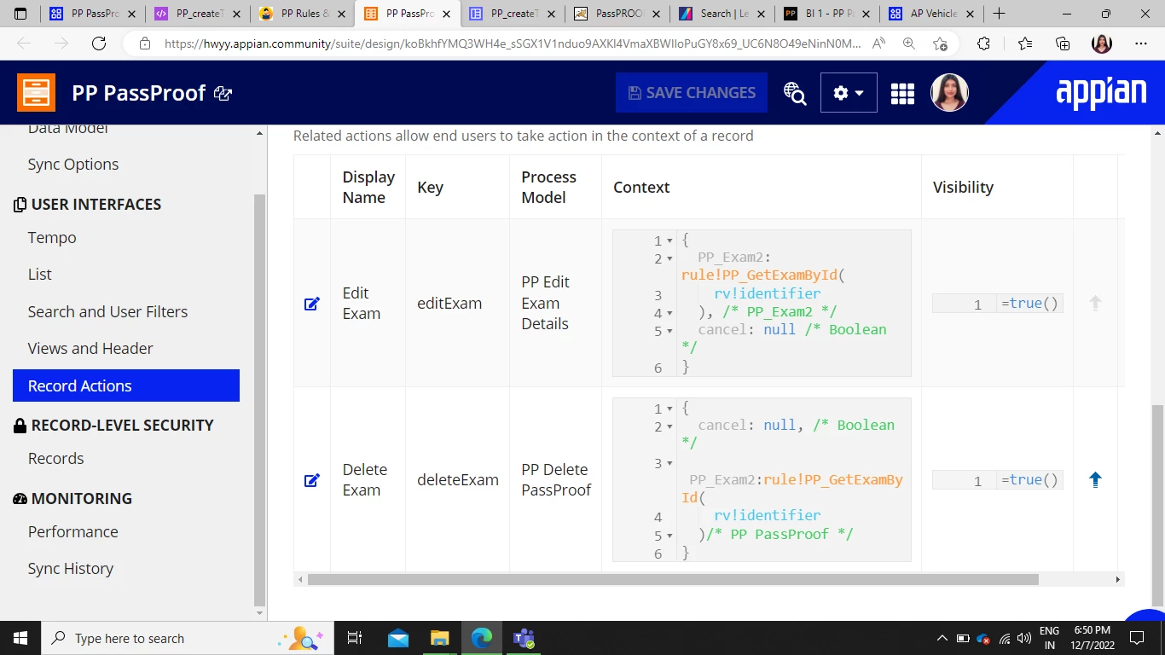Click the volume icon in system tray
This screenshot has width=1165, height=655.
click(x=1024, y=638)
